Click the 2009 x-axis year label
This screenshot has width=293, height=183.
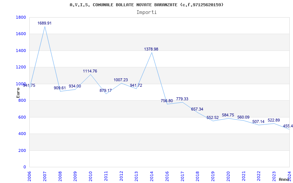tap(75, 176)
